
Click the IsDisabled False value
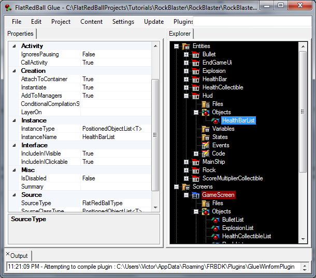(x=116, y=178)
